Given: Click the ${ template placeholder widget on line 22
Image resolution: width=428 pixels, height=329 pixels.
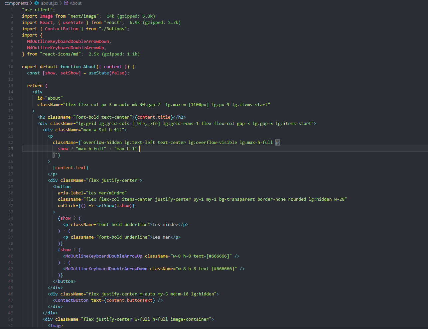Looking at the screenshot, I should (278, 142).
